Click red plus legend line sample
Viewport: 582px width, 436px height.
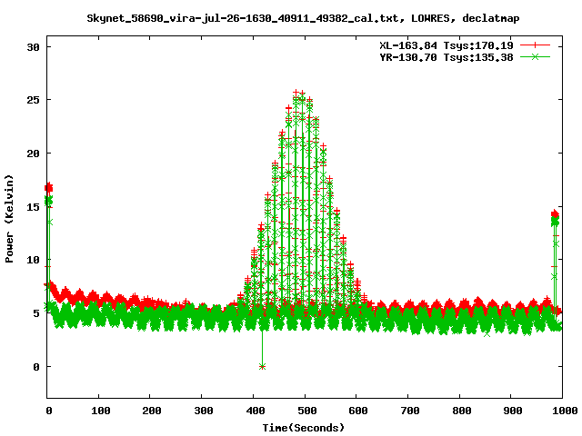point(535,45)
